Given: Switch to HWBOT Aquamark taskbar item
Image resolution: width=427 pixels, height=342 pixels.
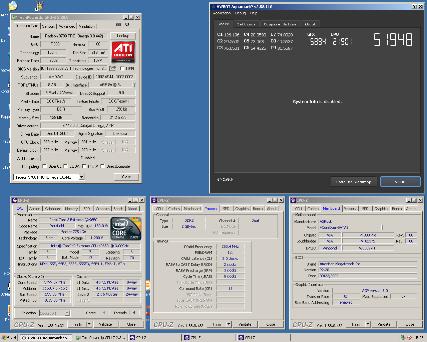Looking at the screenshot, I should 46,338.
